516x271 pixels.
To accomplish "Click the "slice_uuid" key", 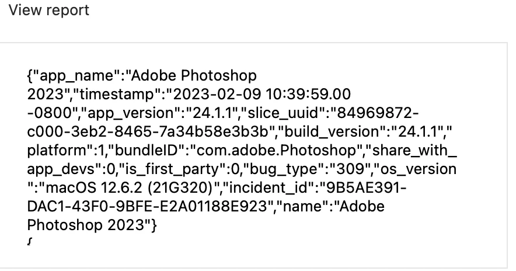I will pyautogui.click(x=283, y=113).
